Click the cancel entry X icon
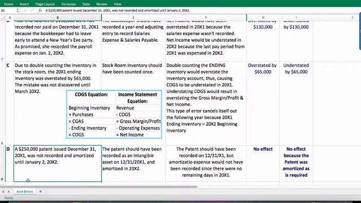This screenshot has height=203, width=361. coord(25,10)
